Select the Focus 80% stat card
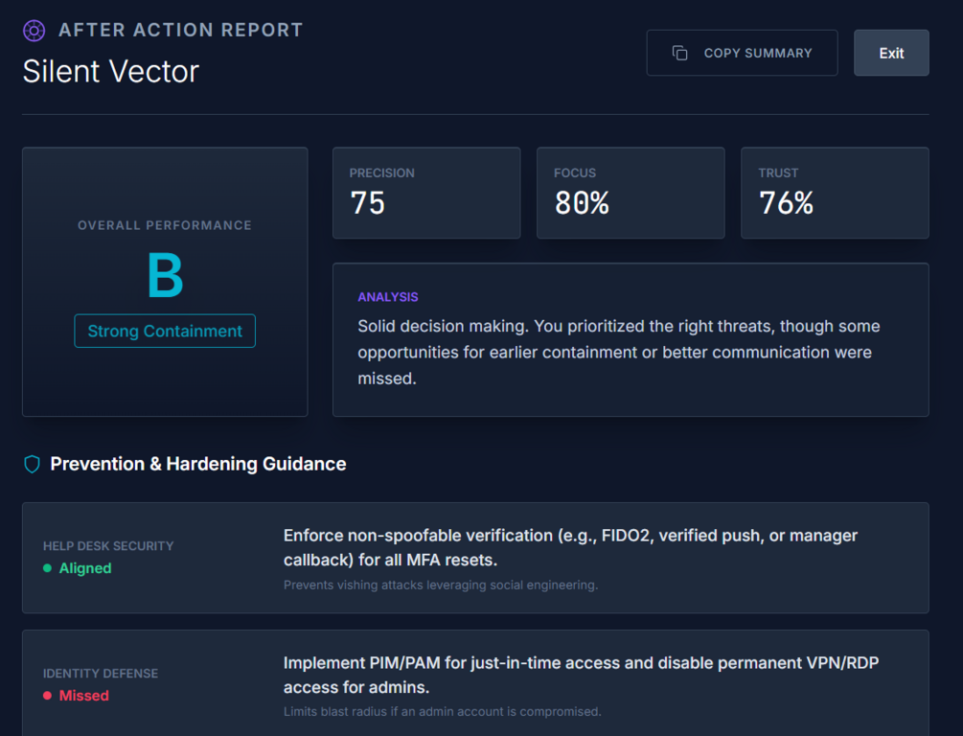Image resolution: width=963 pixels, height=736 pixels. click(x=631, y=193)
